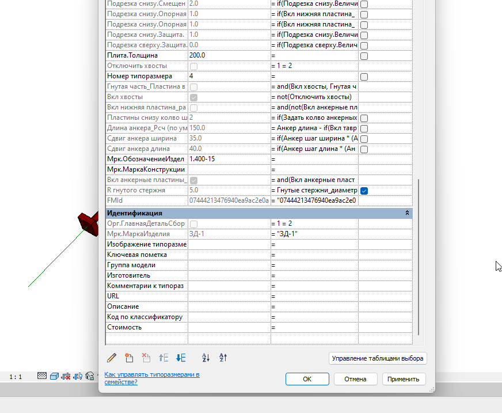Click the Изготовитель value cell
Viewport: 502px width, 413px height.
[x=229, y=275]
